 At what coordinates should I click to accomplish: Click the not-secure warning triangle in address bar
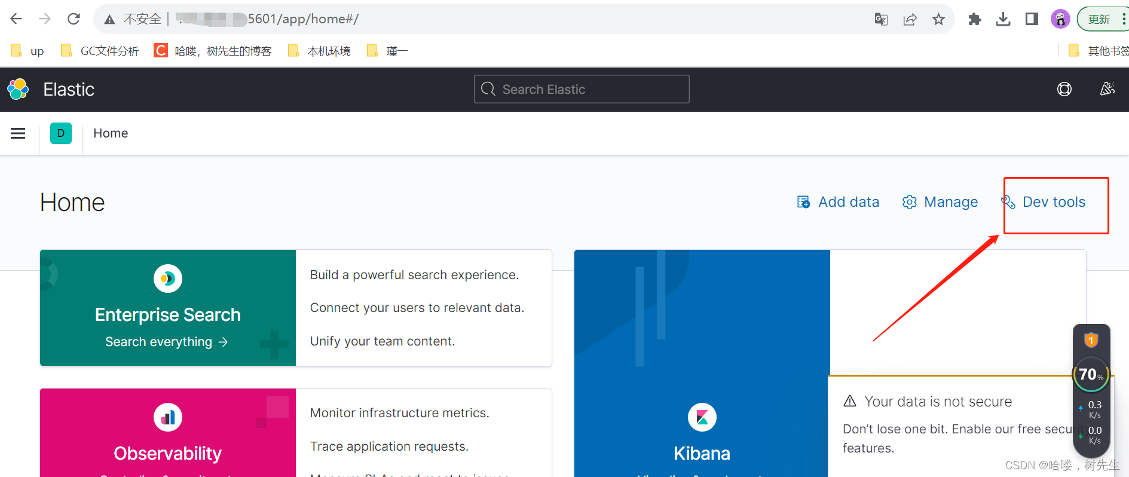click(x=109, y=20)
